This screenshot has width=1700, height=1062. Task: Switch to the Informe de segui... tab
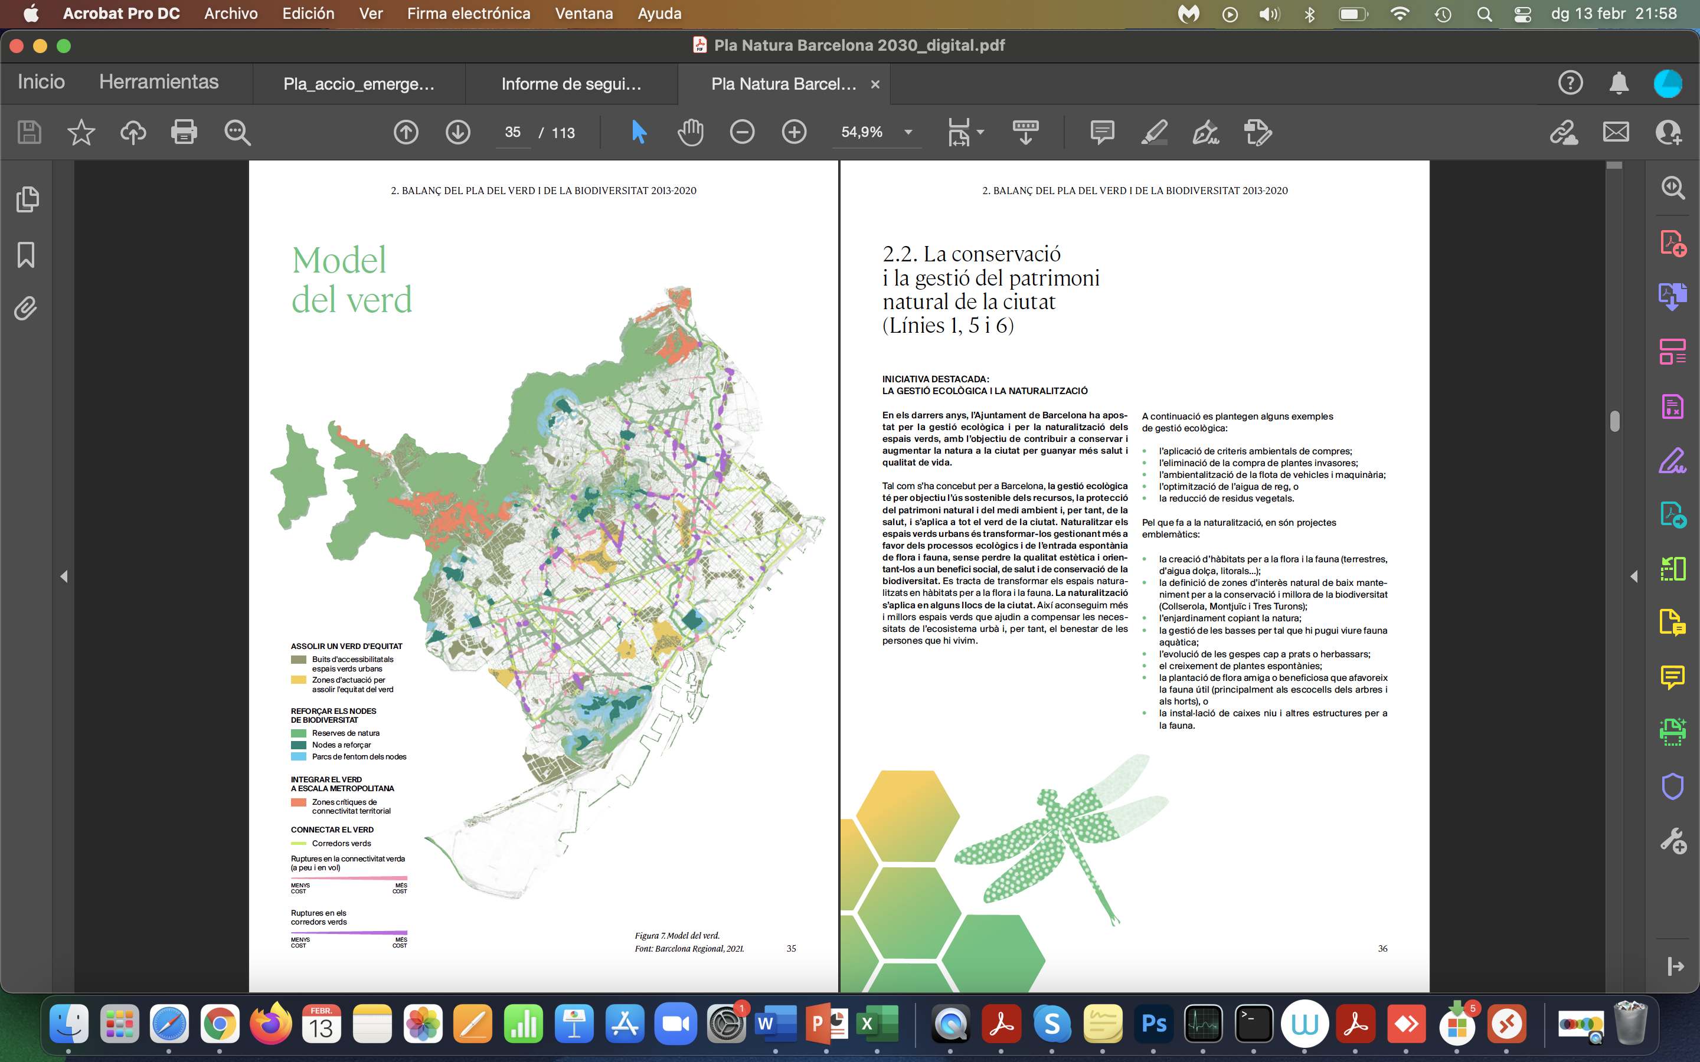coord(570,84)
